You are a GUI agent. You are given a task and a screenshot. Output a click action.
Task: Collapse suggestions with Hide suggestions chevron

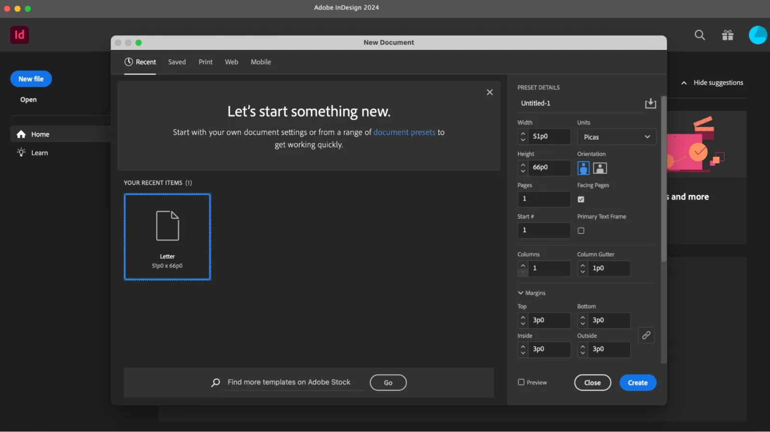click(684, 83)
